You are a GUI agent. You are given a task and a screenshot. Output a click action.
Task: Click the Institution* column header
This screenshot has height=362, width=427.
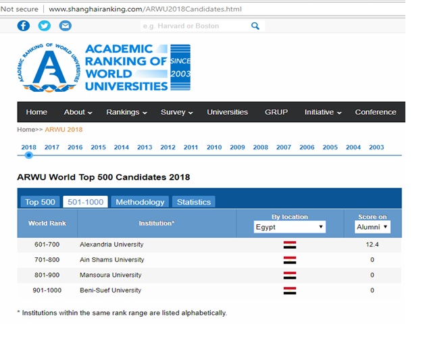point(157,223)
